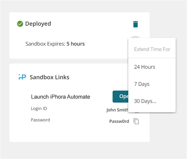Select the Passw0rd password value
The height and width of the screenshot is (159, 187).
click(119, 121)
